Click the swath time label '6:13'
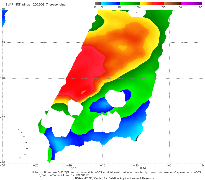The image size is (205, 180). point(143,168)
